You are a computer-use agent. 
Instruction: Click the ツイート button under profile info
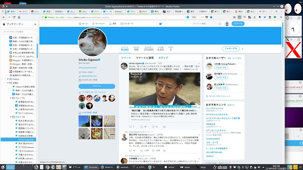97,86
